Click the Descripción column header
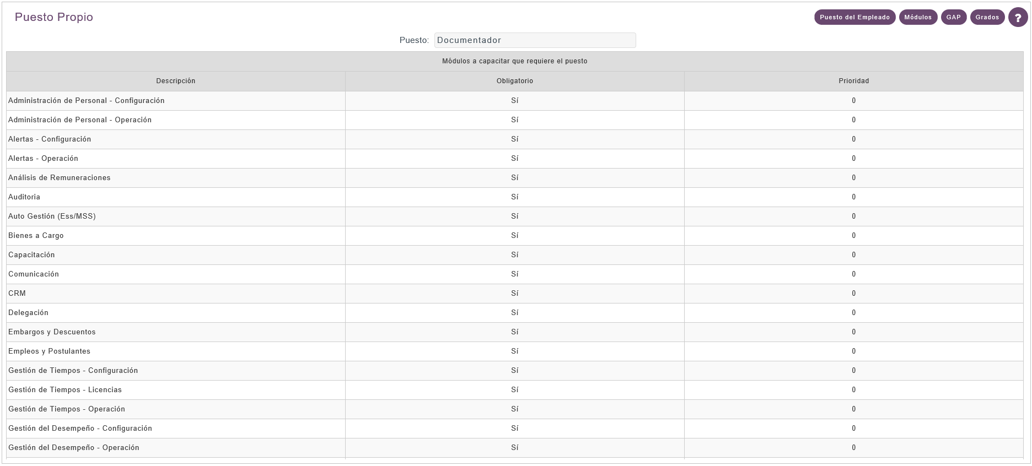 176,81
